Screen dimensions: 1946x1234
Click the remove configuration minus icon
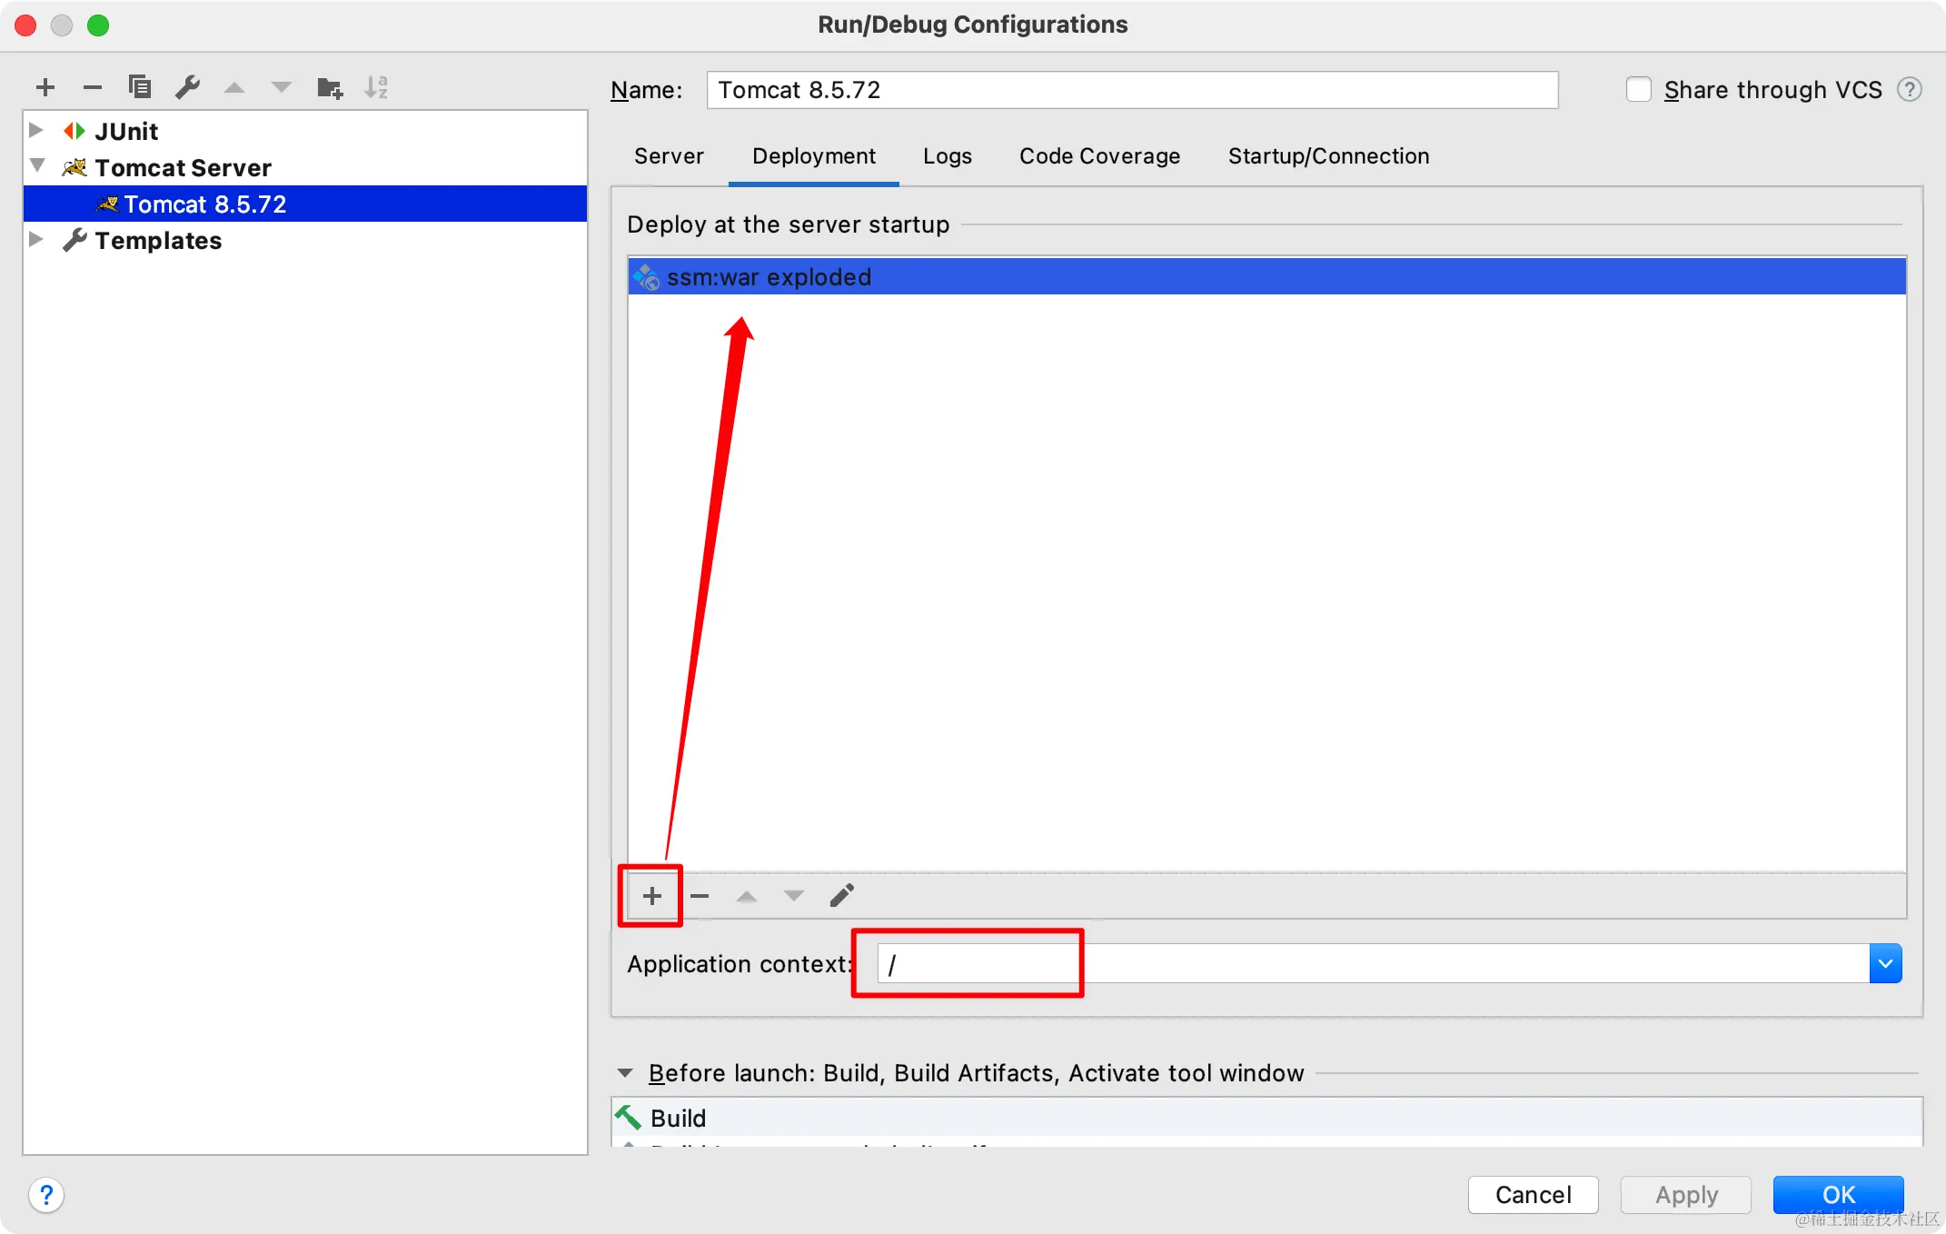tap(93, 87)
